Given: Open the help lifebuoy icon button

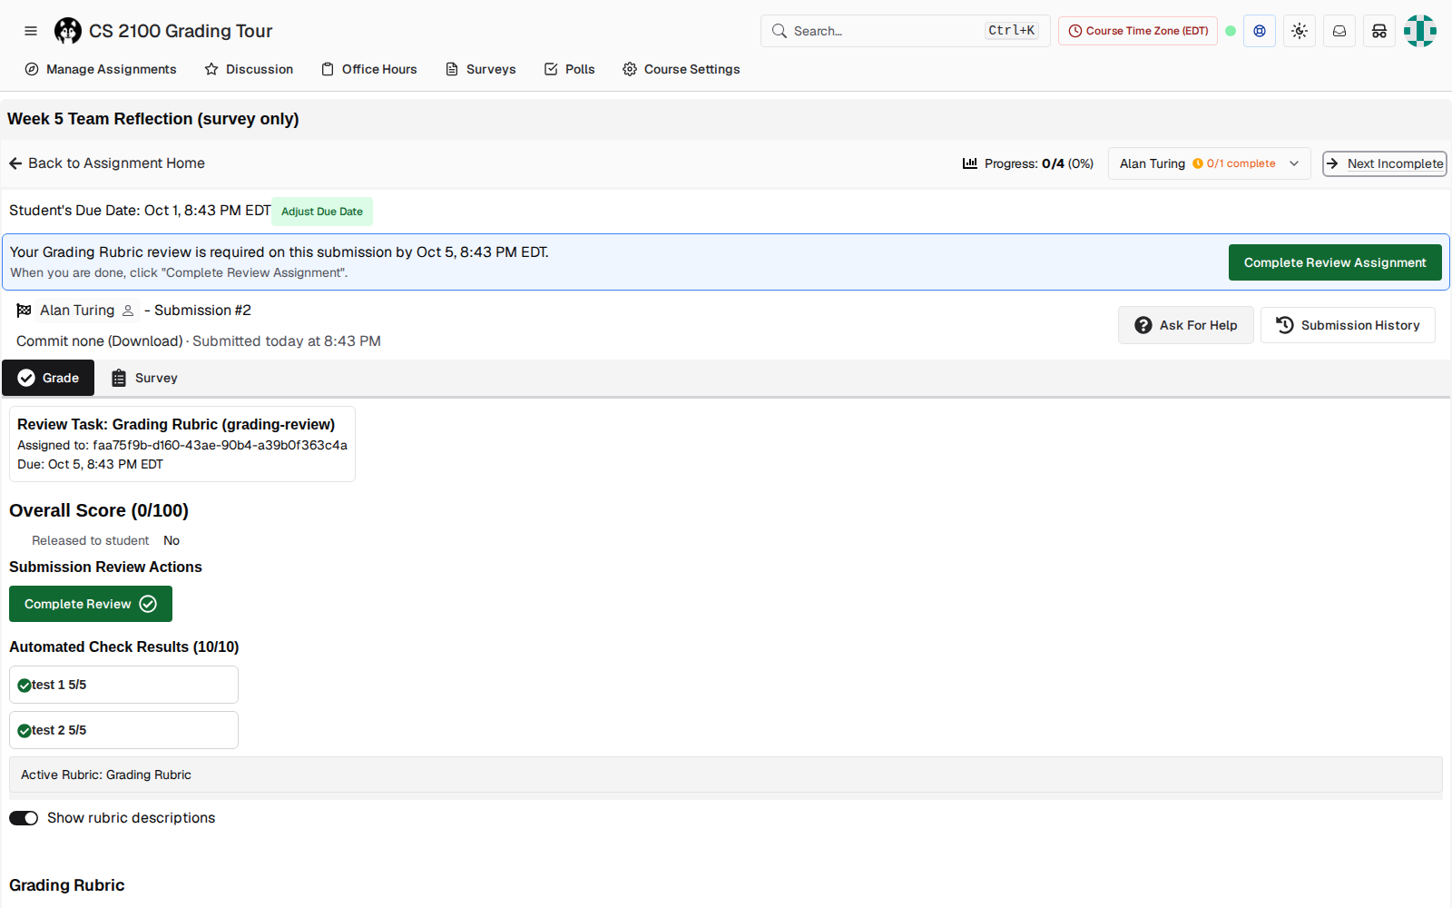Looking at the screenshot, I should click(1260, 31).
